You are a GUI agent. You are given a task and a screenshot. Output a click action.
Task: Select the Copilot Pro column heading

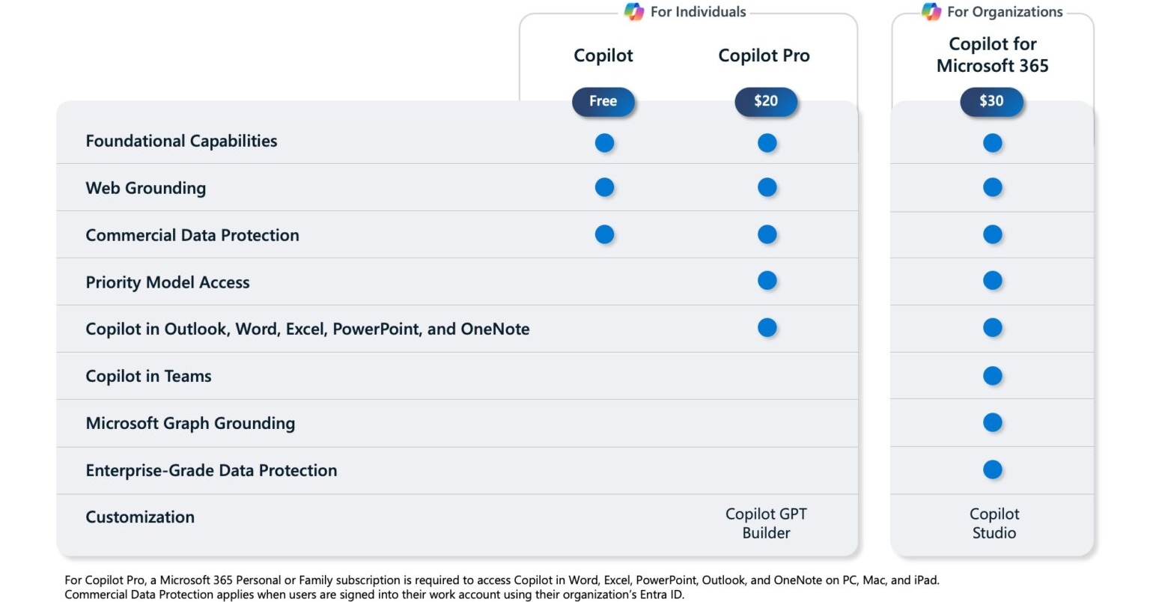[764, 55]
